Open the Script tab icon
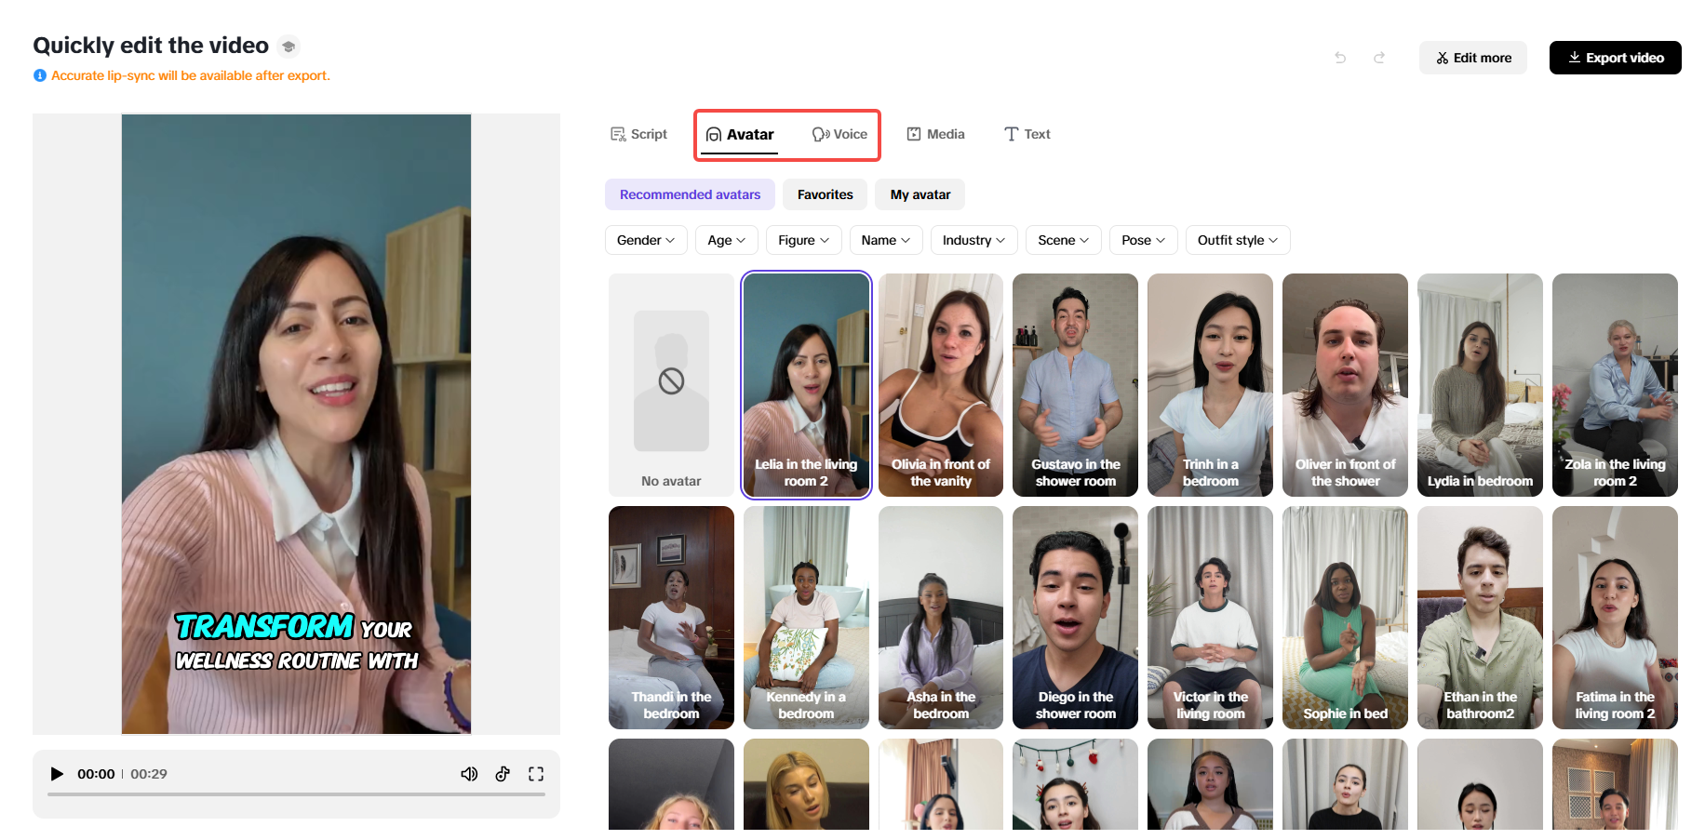 (617, 133)
